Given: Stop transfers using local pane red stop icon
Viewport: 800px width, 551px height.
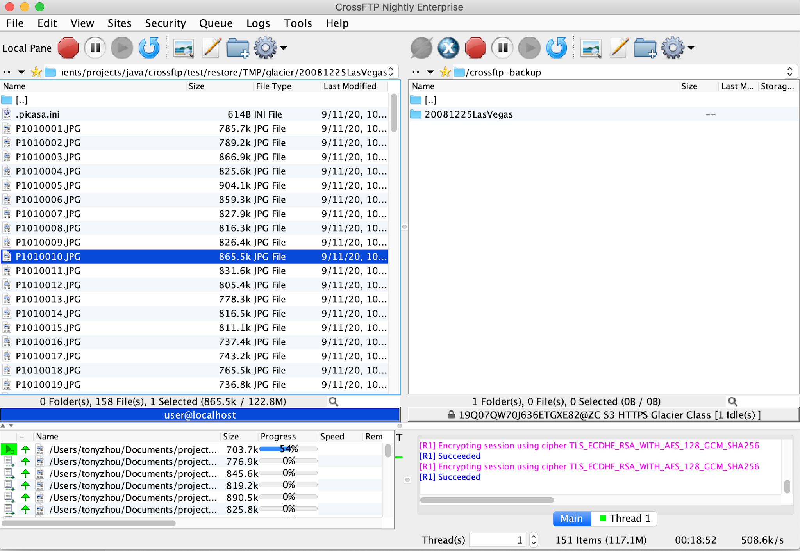Looking at the screenshot, I should point(68,48).
